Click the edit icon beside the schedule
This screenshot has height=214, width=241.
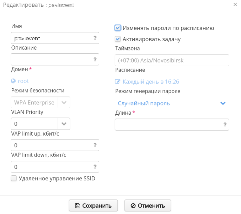(x=118, y=82)
